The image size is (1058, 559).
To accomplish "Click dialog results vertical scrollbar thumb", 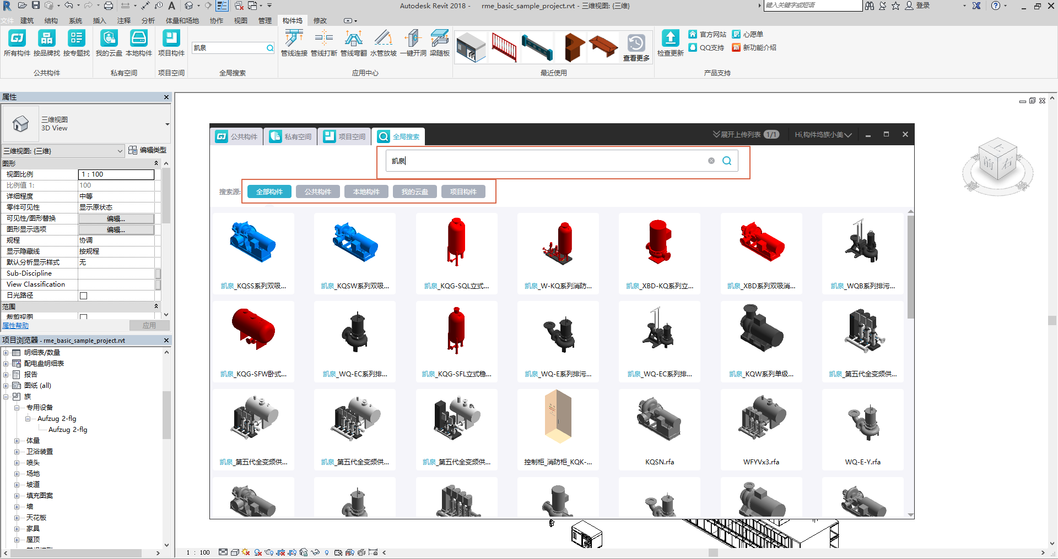I will click(x=910, y=267).
